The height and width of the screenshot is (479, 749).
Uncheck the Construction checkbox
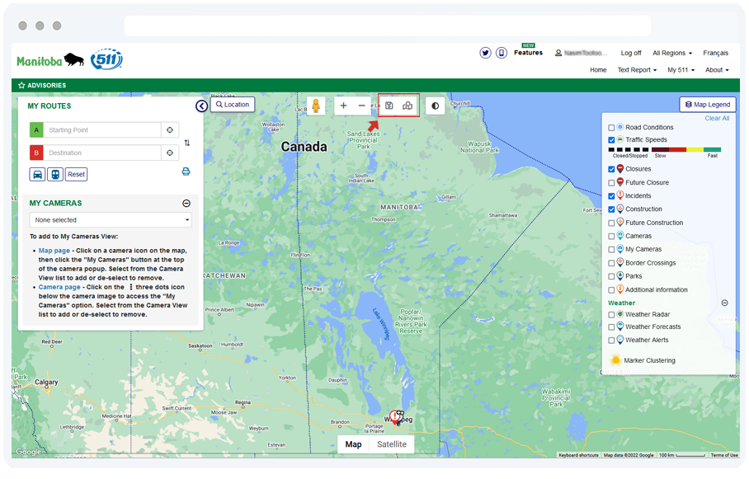(611, 209)
